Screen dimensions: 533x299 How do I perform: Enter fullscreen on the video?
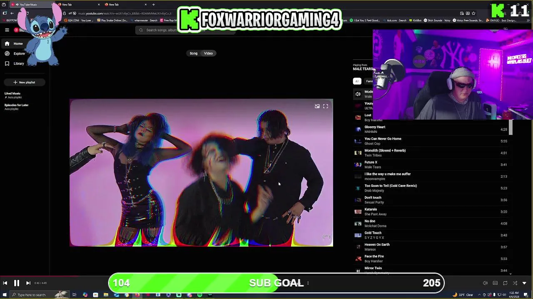click(x=326, y=106)
